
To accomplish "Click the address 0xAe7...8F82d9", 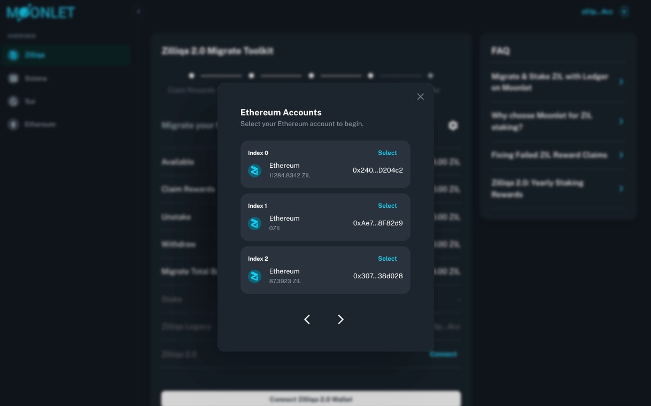I will (x=377, y=223).
